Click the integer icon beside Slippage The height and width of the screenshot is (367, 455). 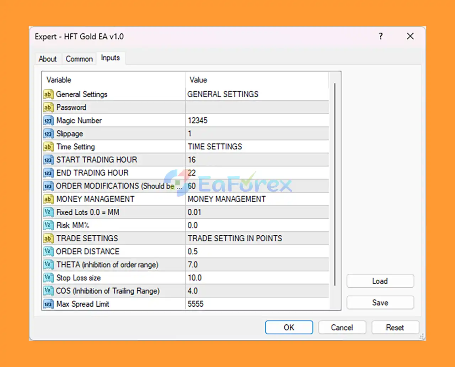click(x=48, y=134)
